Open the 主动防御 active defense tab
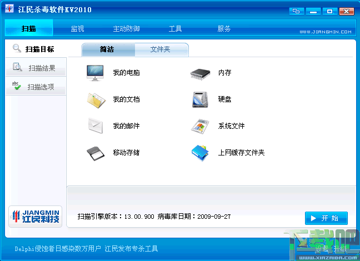360x261 pixels. tap(126, 29)
